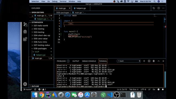Kill the terminal with trash icon

point(154,61)
